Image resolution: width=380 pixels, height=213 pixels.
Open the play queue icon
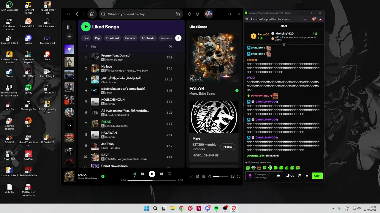tap(197, 176)
